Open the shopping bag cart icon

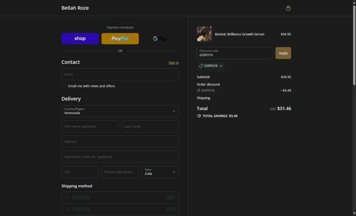(288, 8)
